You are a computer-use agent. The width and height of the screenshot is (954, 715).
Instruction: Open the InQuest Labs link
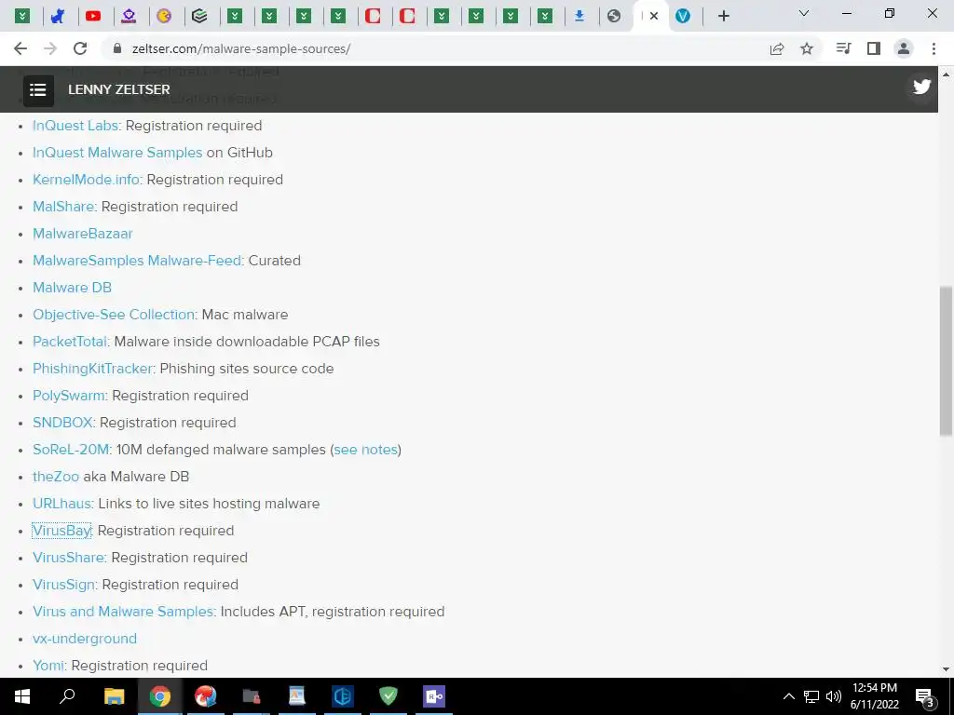pos(75,126)
